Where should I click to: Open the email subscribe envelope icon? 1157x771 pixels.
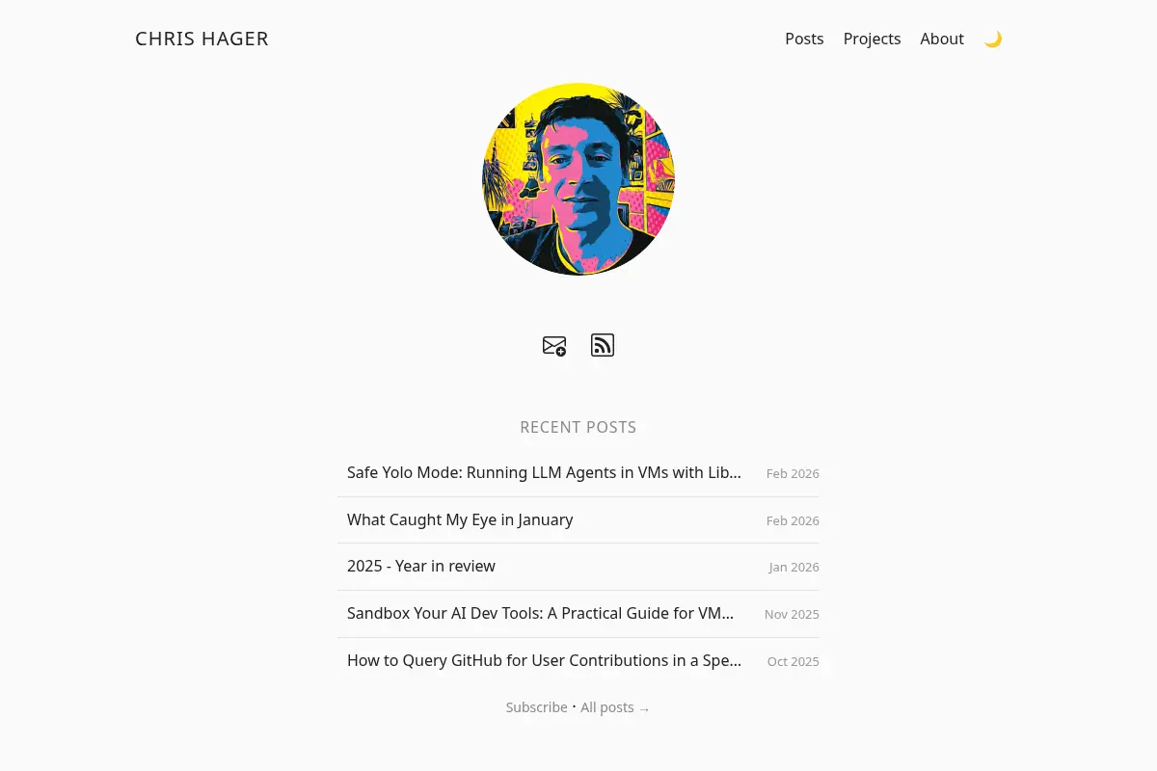point(554,346)
